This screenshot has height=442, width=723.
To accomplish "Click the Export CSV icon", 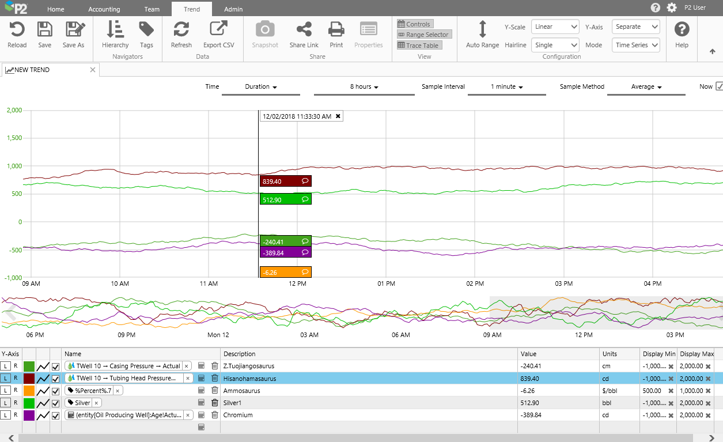I will [x=218, y=29].
